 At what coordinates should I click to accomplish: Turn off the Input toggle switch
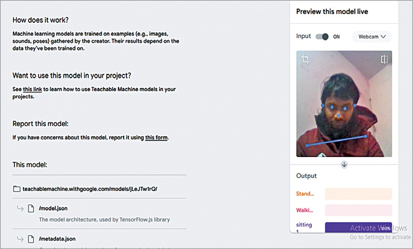click(322, 37)
